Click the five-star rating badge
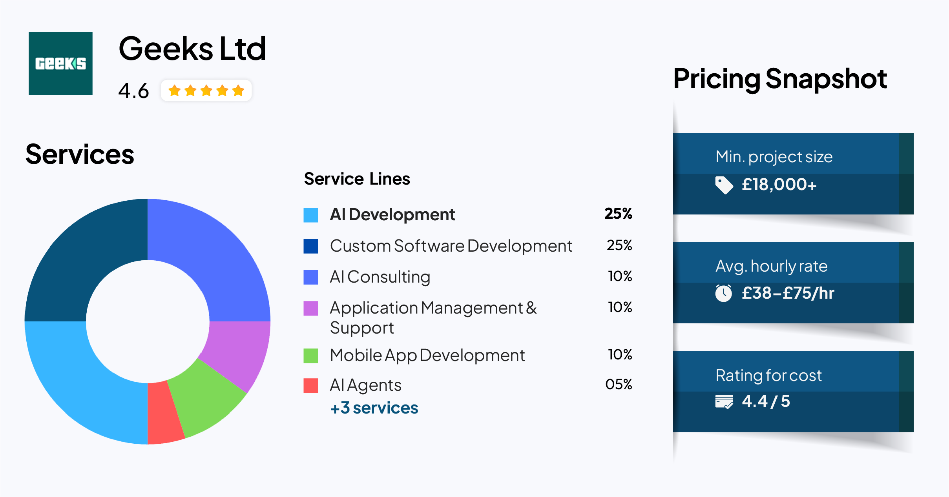Viewport: 949px width, 497px height. click(206, 91)
